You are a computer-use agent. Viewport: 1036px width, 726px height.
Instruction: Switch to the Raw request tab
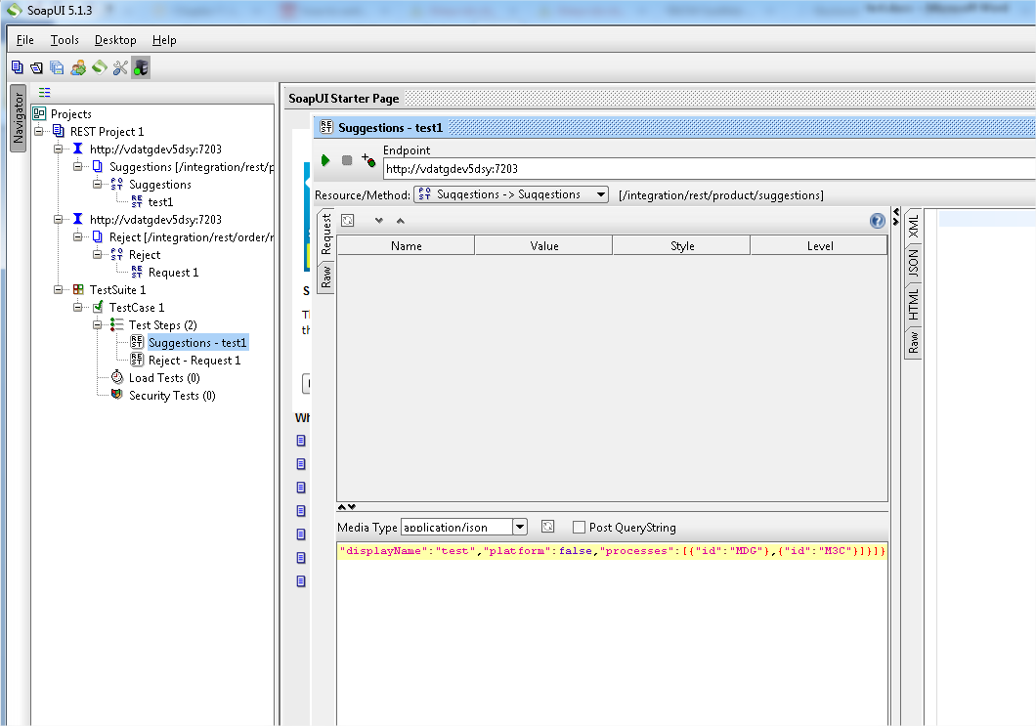click(325, 277)
